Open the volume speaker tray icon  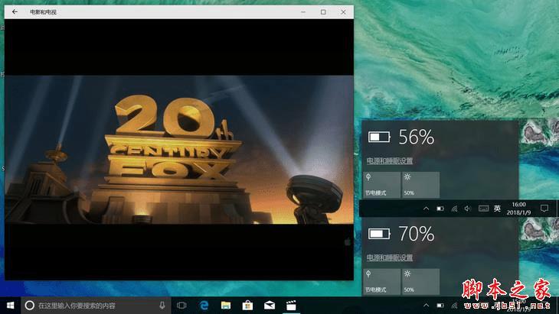[x=468, y=209]
